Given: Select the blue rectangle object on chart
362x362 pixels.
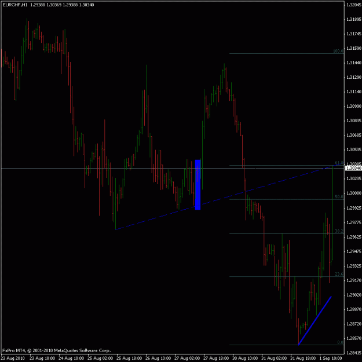Looking at the screenshot, I should [x=198, y=185].
